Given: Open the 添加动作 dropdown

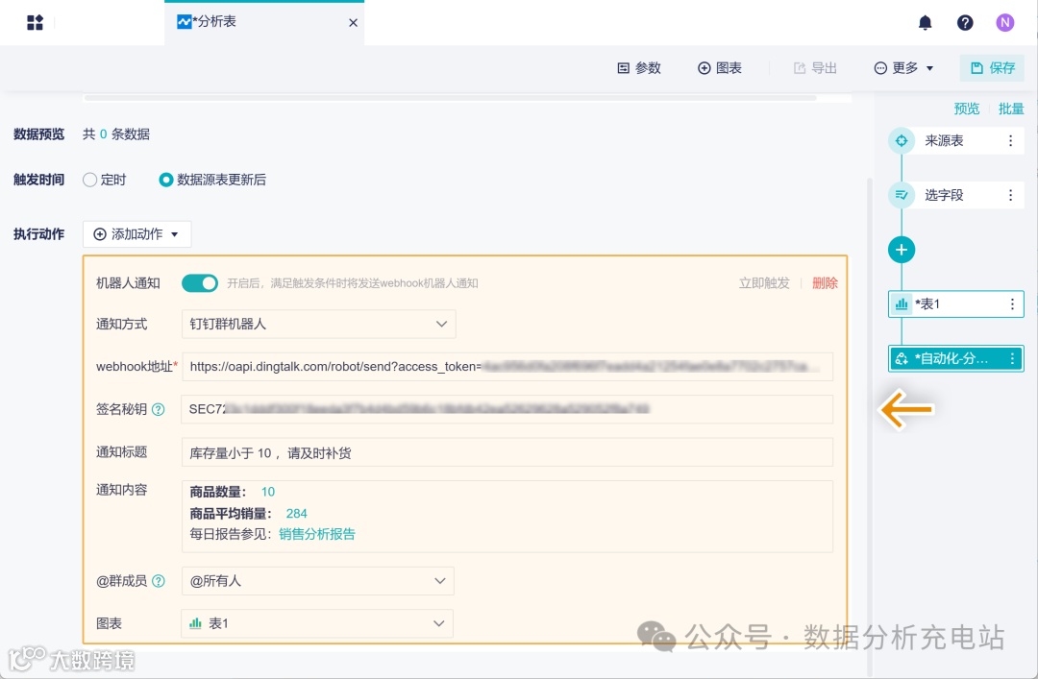Looking at the screenshot, I should 137,234.
